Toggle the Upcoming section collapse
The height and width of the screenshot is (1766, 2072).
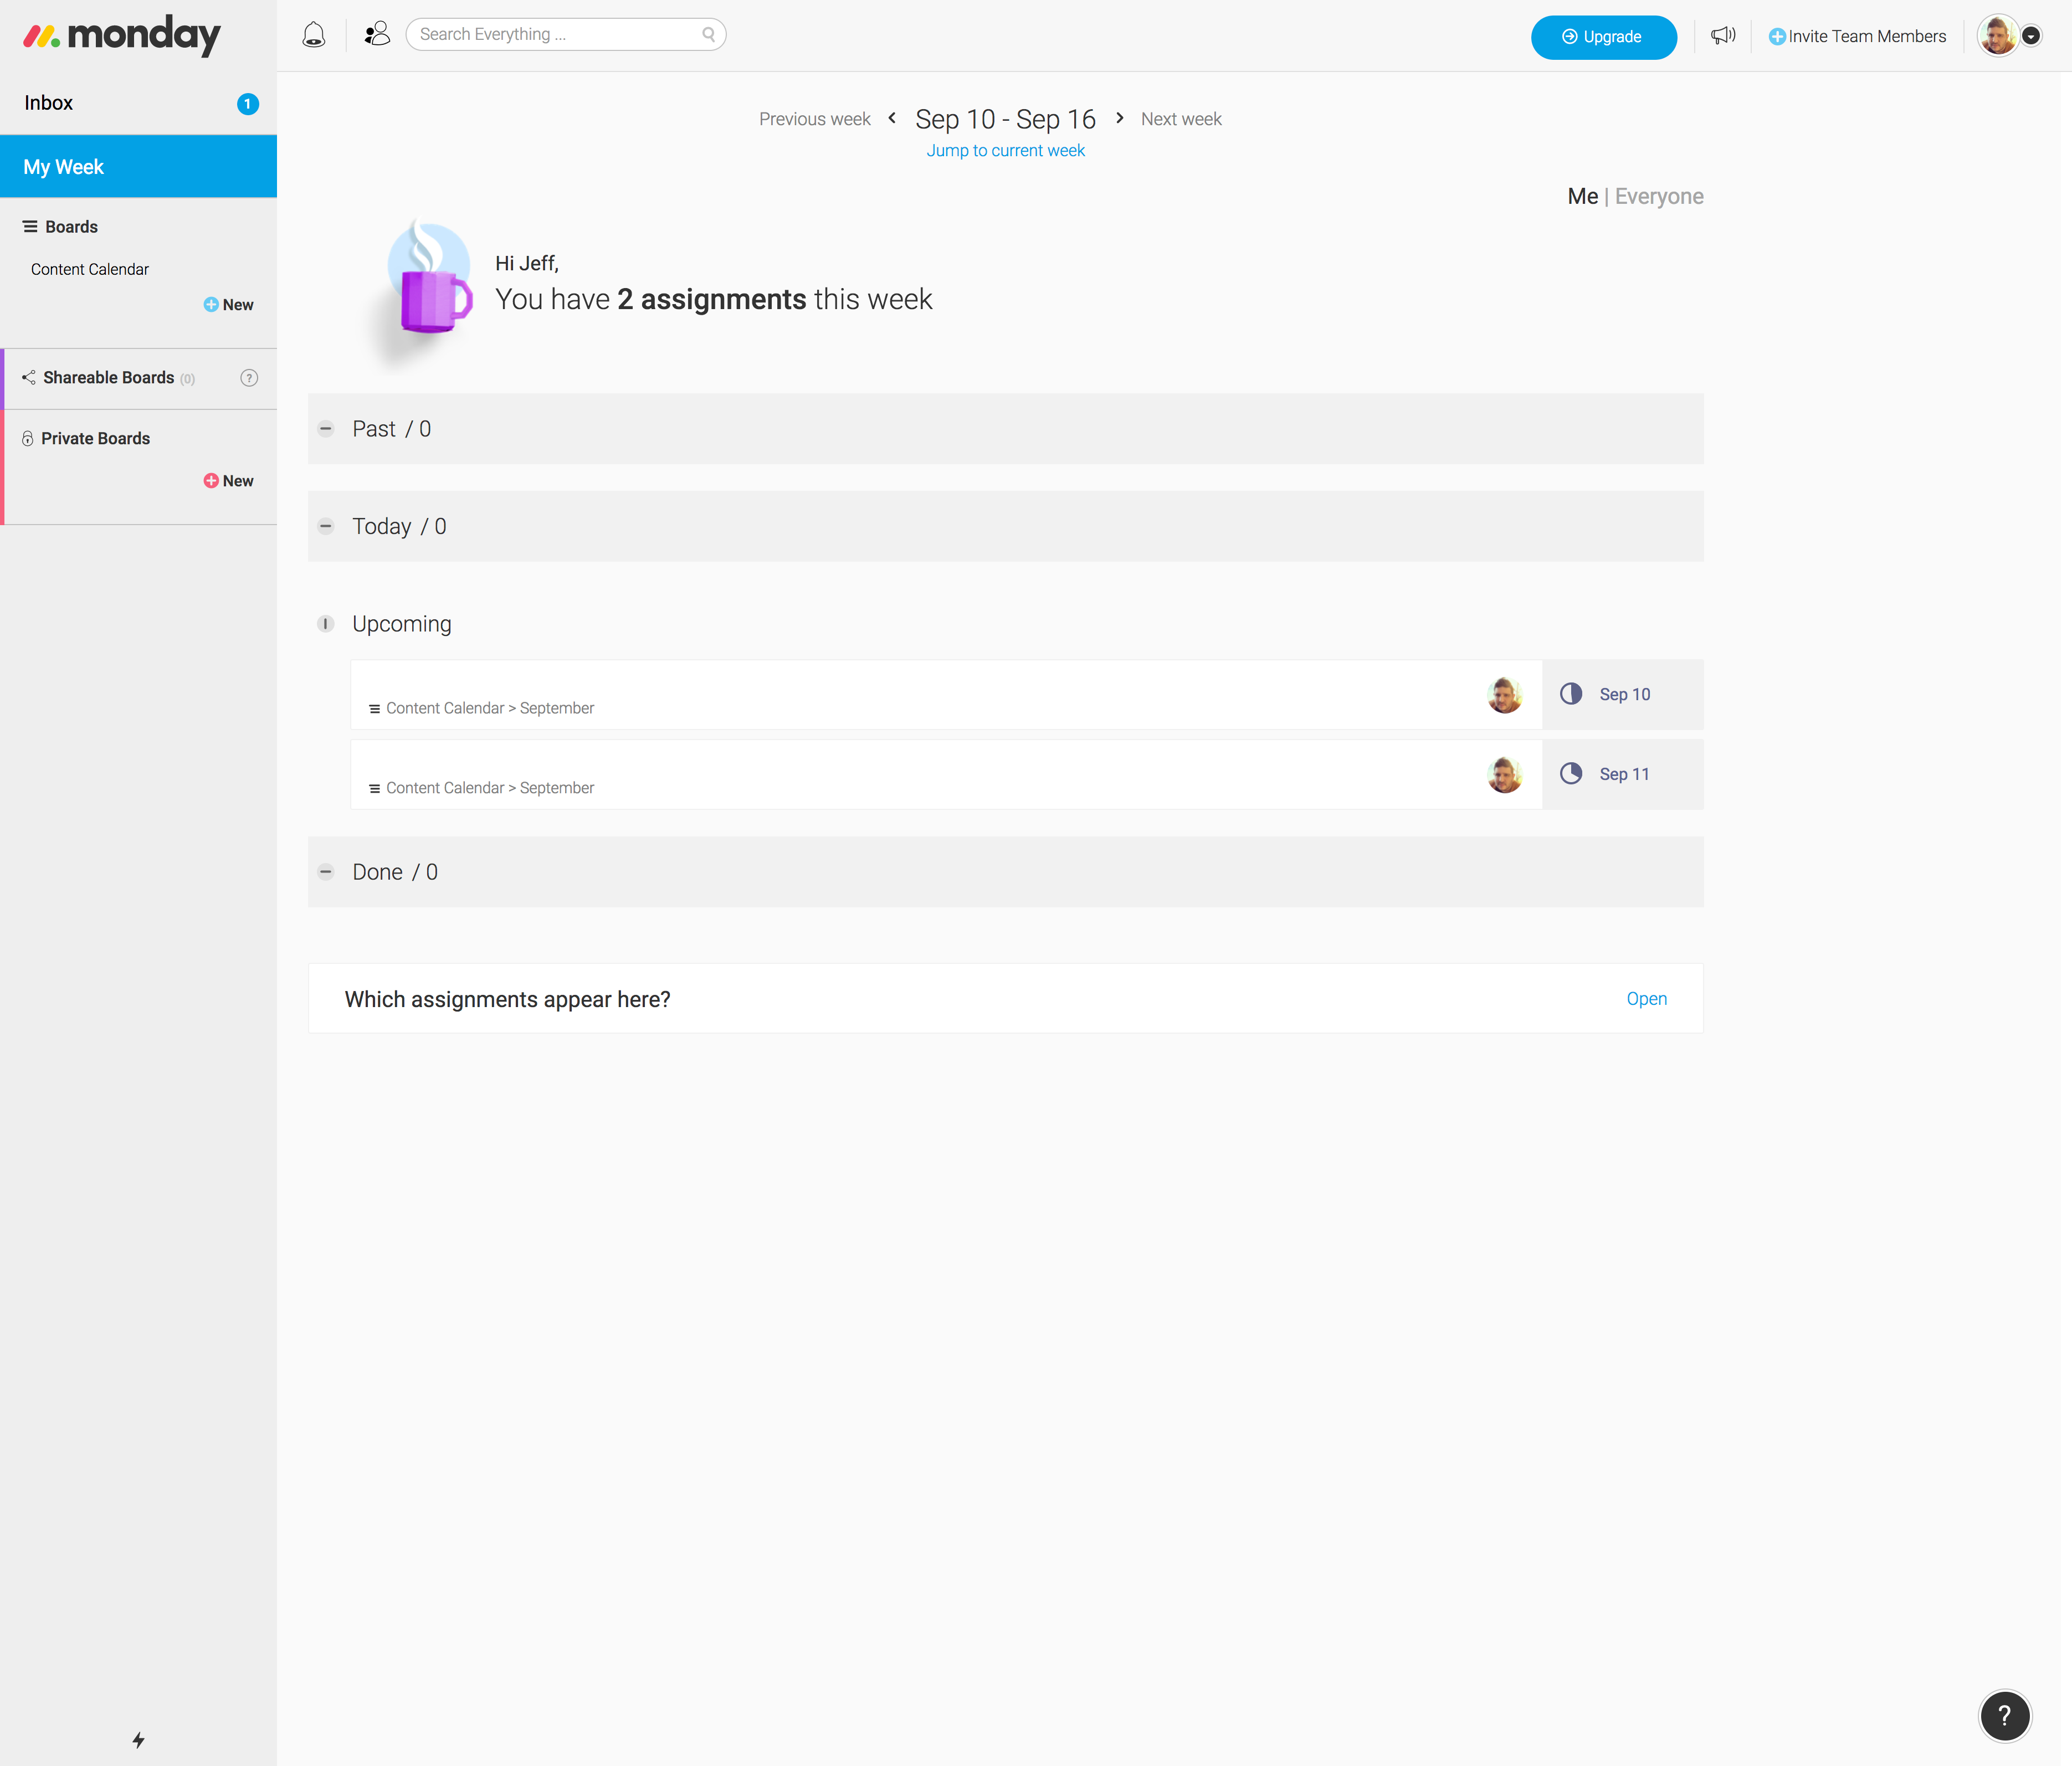326,624
